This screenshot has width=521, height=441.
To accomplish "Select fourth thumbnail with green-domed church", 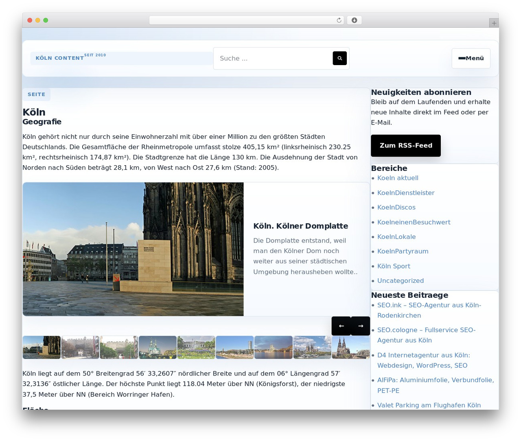I will [158, 347].
